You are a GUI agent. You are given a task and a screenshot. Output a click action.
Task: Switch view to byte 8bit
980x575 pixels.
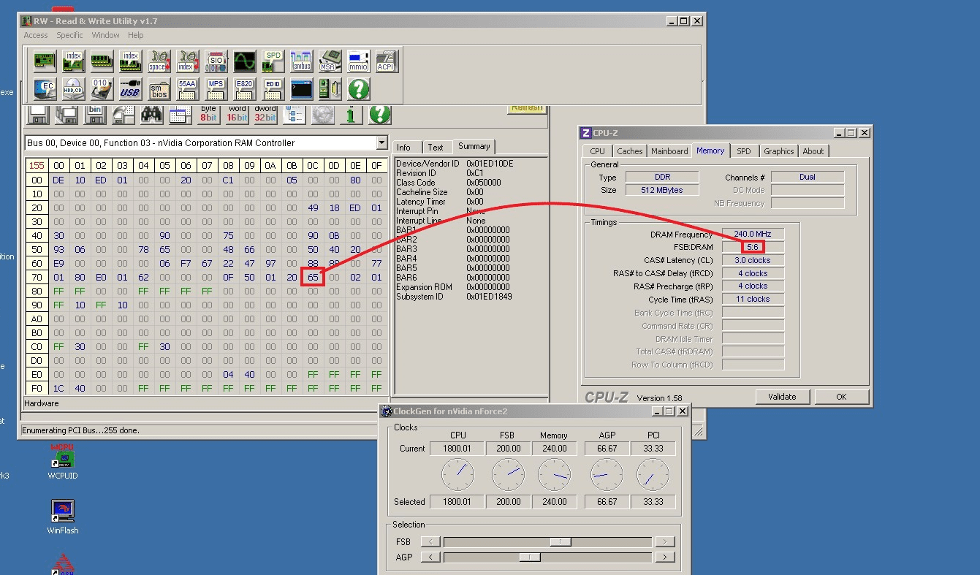point(209,115)
